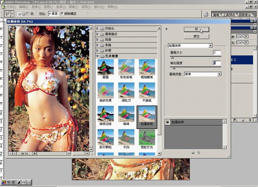Confirm filter with 好 button
This screenshot has height=187, width=258.
197,29
